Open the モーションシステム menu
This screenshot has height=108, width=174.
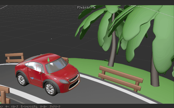pyautogui.click(x=29, y=107)
